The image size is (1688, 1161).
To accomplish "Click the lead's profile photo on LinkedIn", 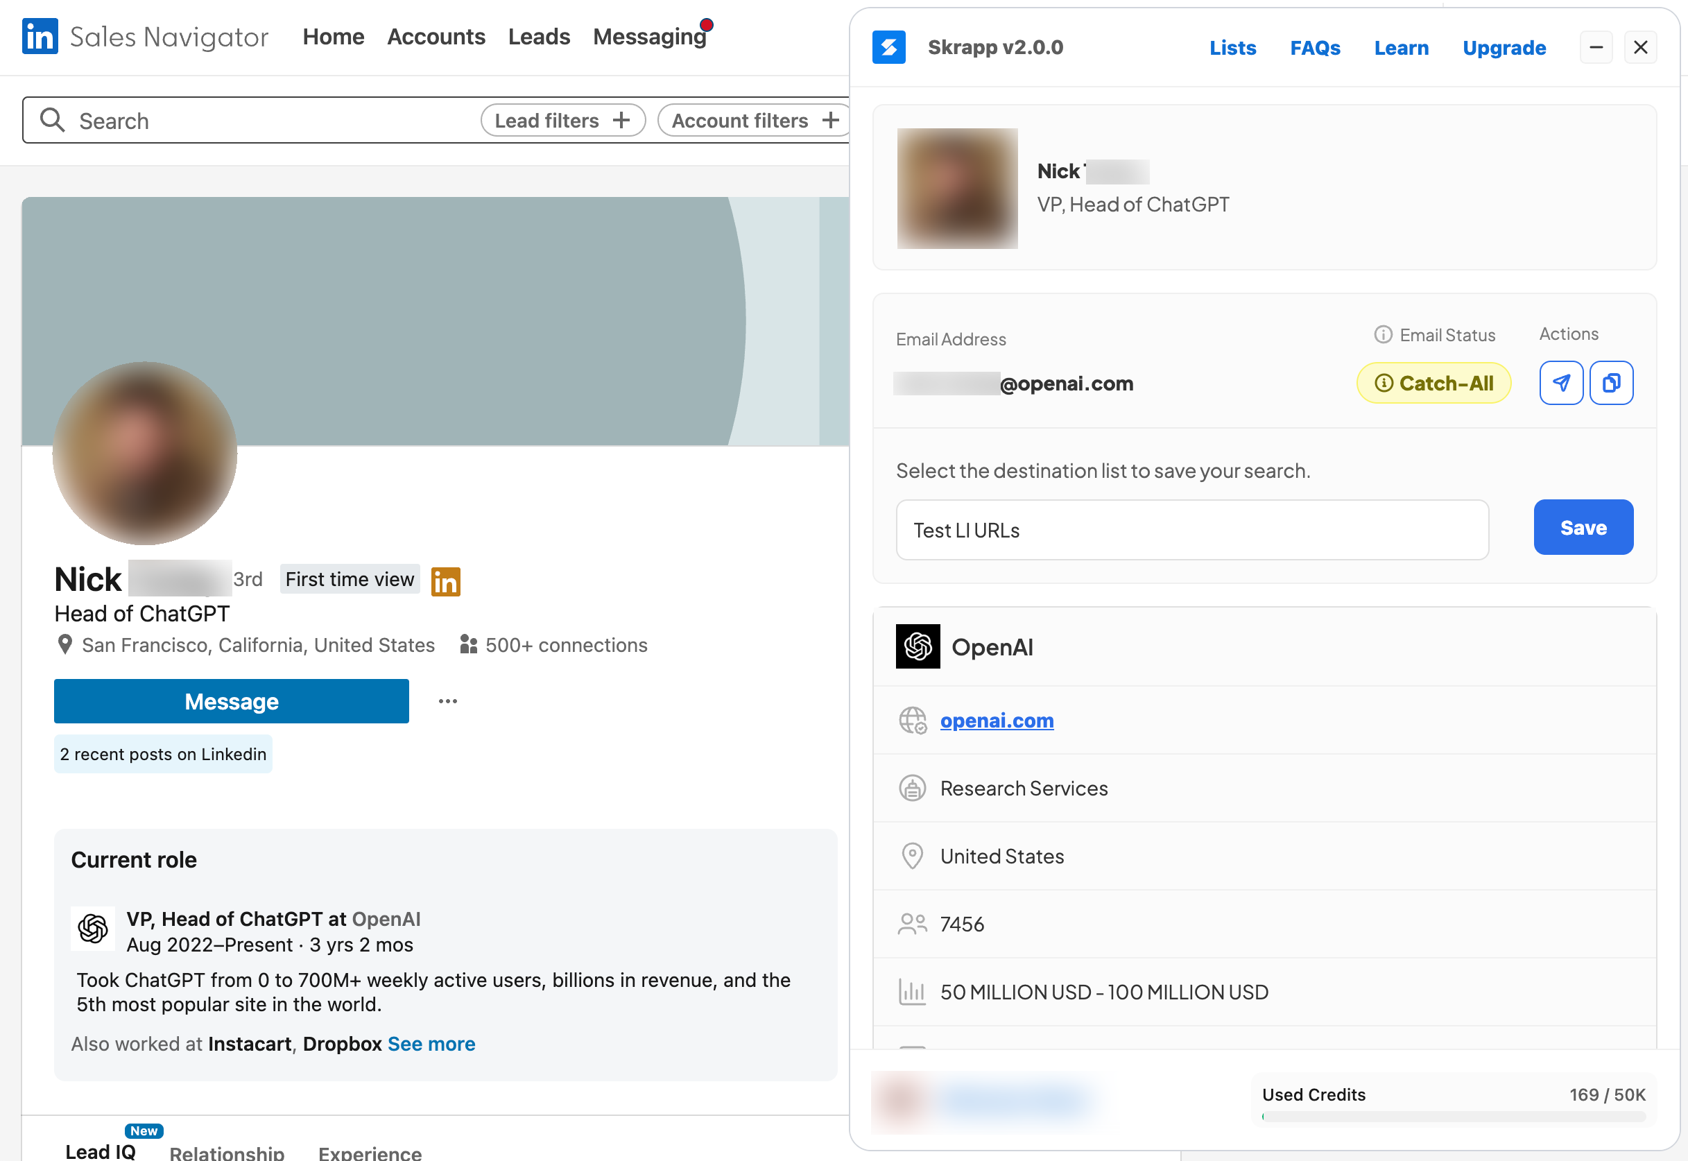I will tap(145, 453).
